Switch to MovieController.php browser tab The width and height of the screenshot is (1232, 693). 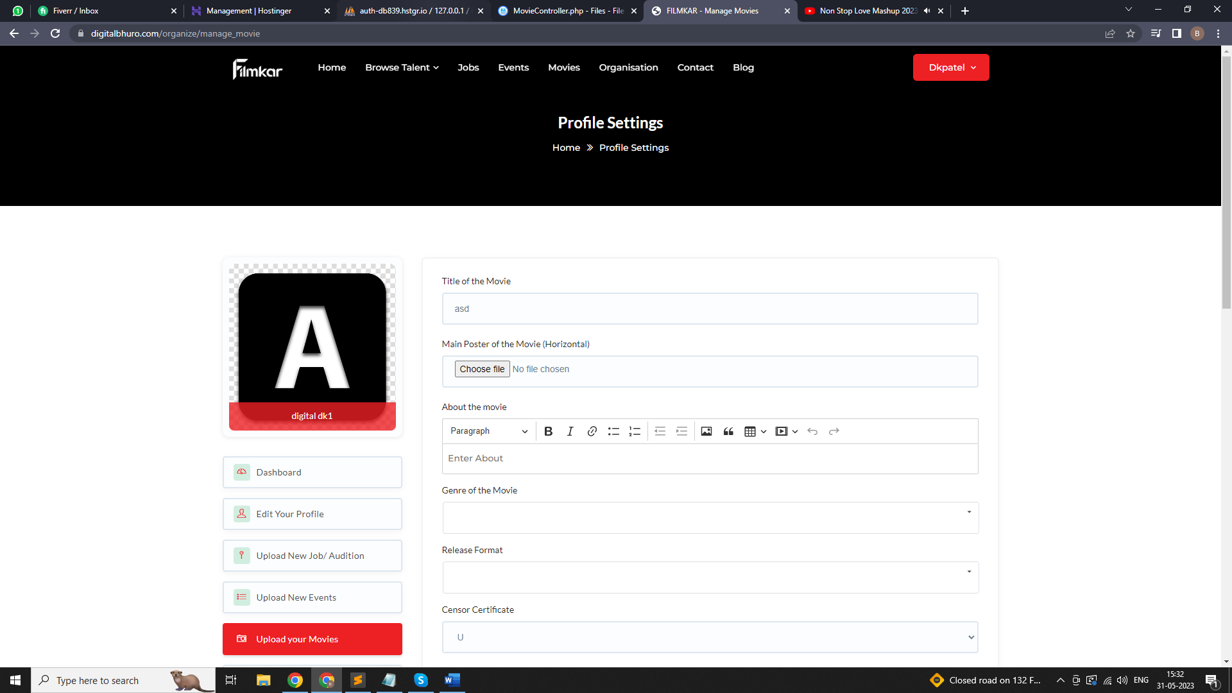567,11
